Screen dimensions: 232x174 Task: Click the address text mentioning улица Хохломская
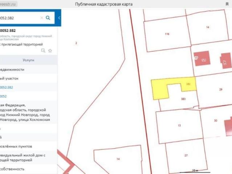(x=25, y=112)
